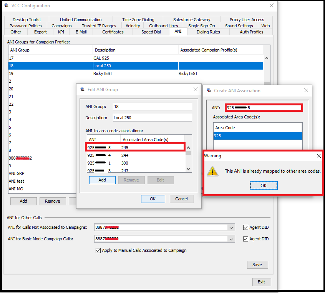This screenshot has height=293, width=325.
Task: Click Add below the ANI Groups list
Action: 23,201
